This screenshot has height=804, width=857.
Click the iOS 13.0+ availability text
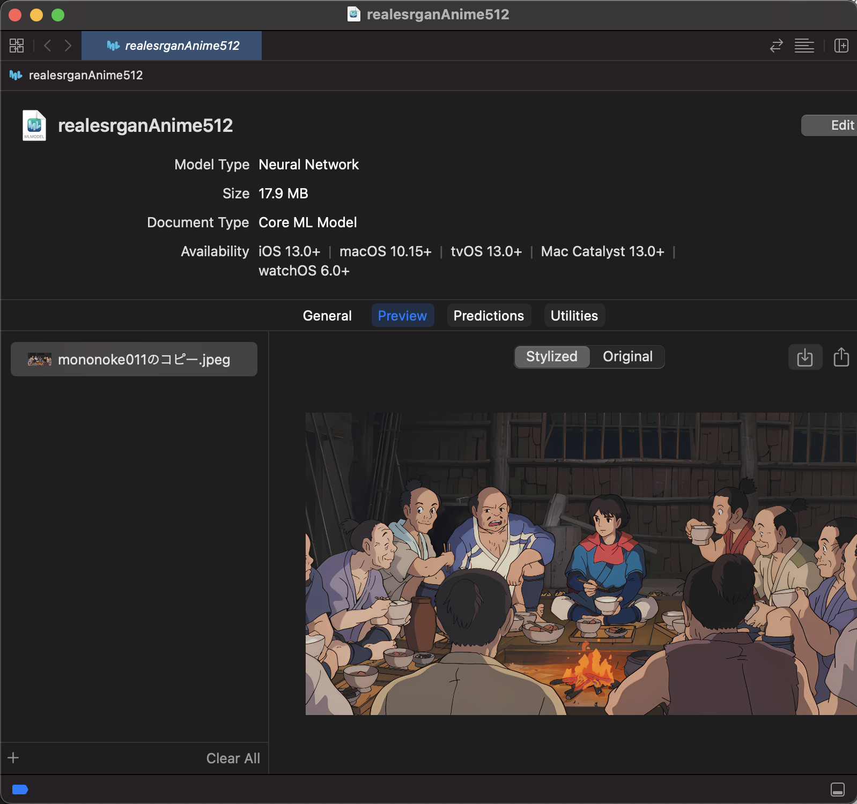[289, 251]
